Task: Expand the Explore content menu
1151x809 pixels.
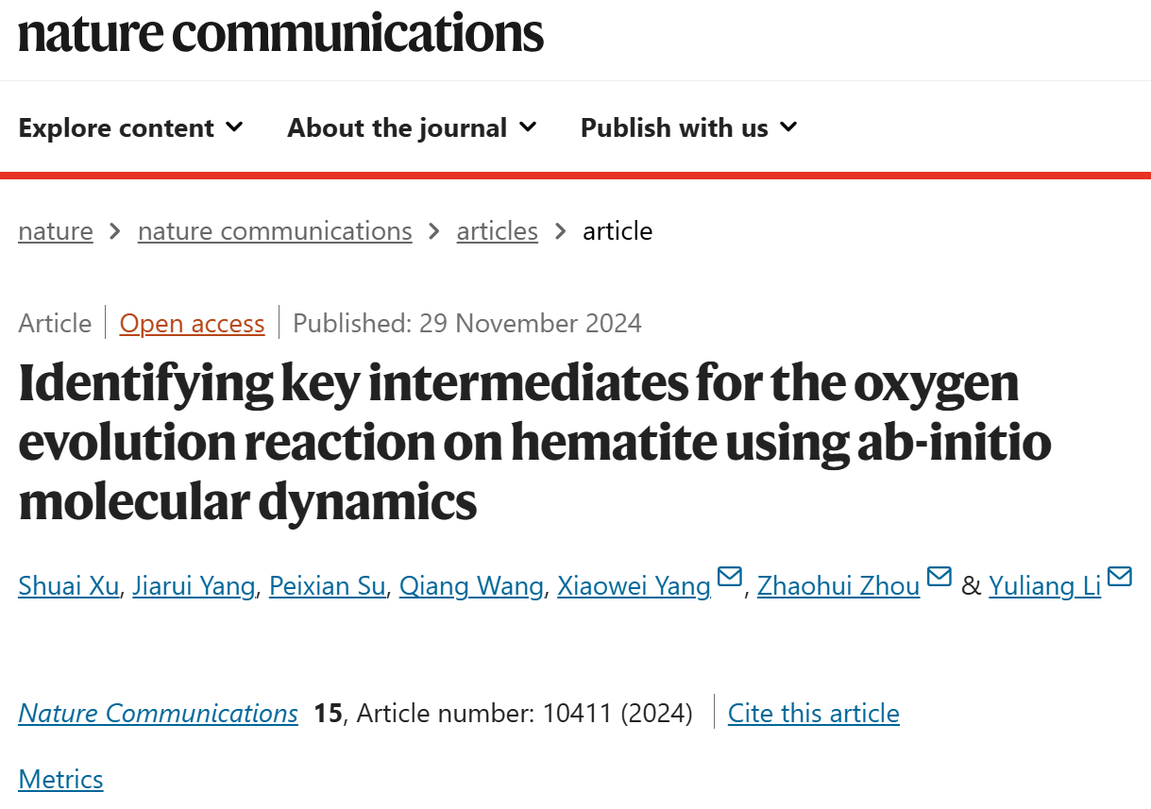Action: (131, 127)
